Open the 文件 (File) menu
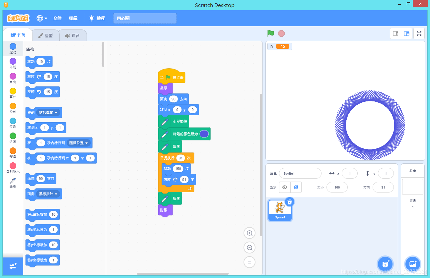The image size is (430, 278). coord(57,18)
